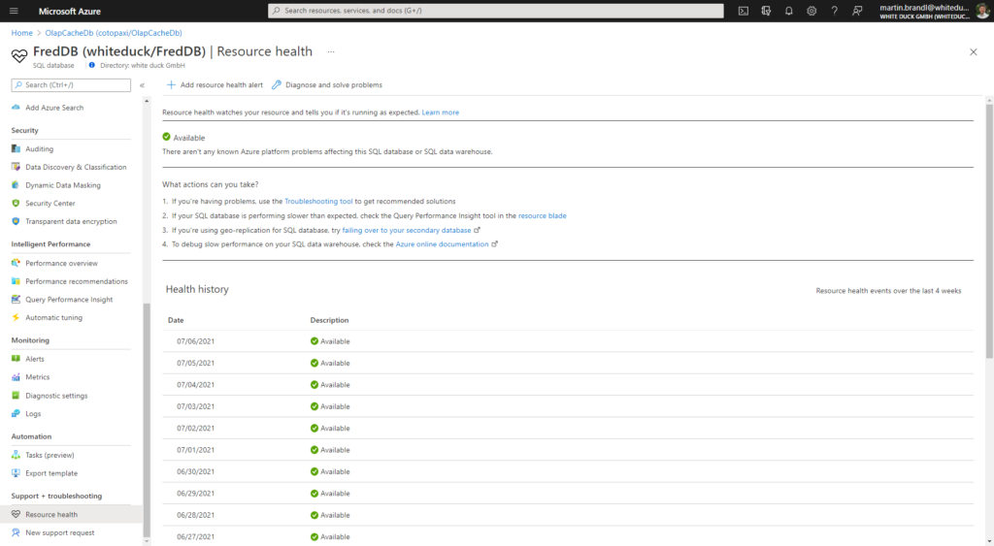The height and width of the screenshot is (546, 994).
Task: Click the Tasks (preview) icon
Action: click(x=16, y=455)
